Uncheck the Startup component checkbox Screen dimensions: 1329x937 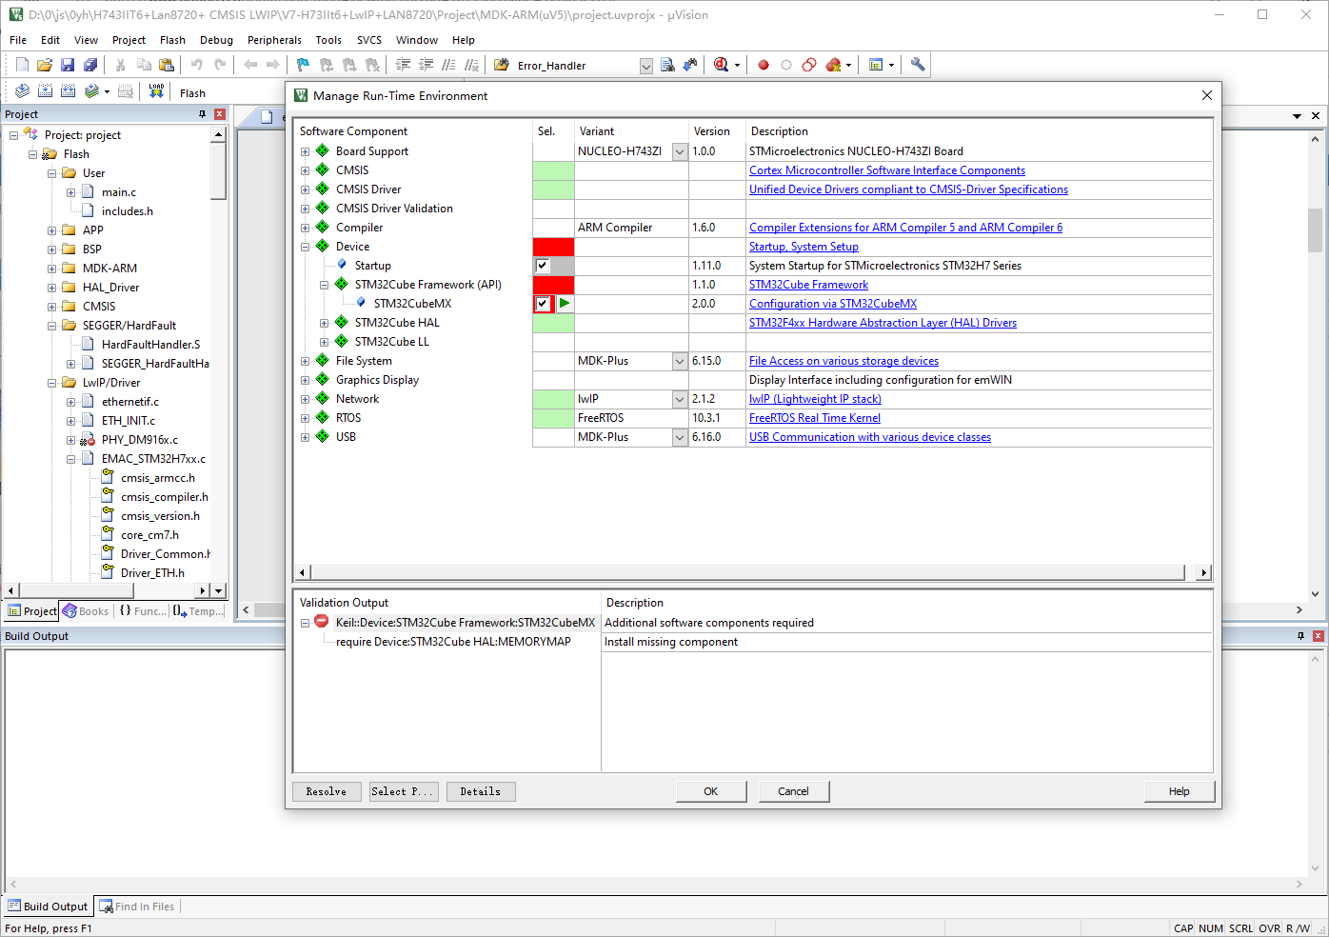[x=543, y=266]
